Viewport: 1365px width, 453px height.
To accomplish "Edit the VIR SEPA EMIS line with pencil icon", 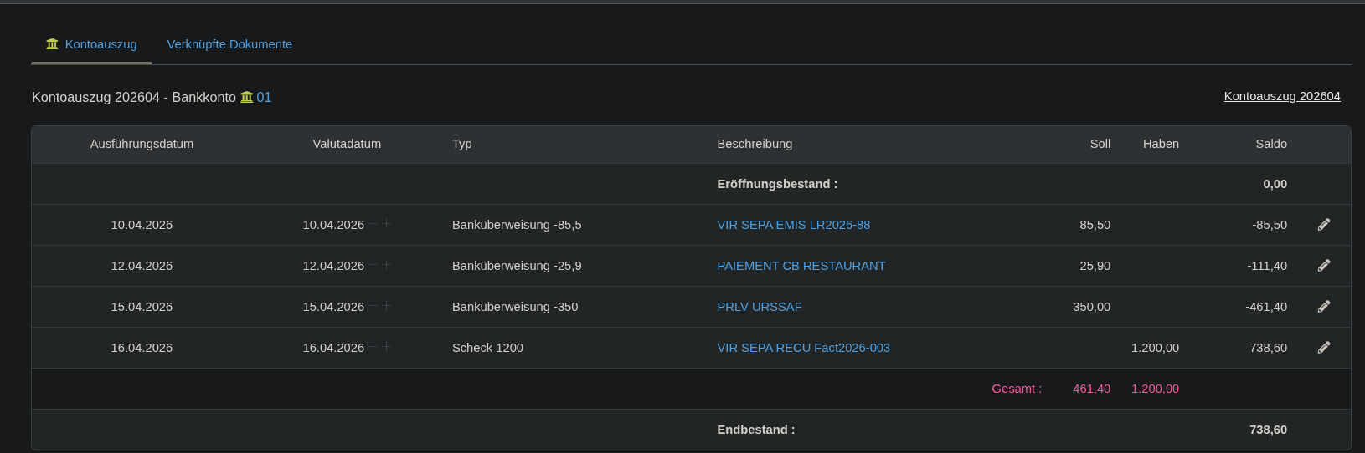I will (1324, 225).
